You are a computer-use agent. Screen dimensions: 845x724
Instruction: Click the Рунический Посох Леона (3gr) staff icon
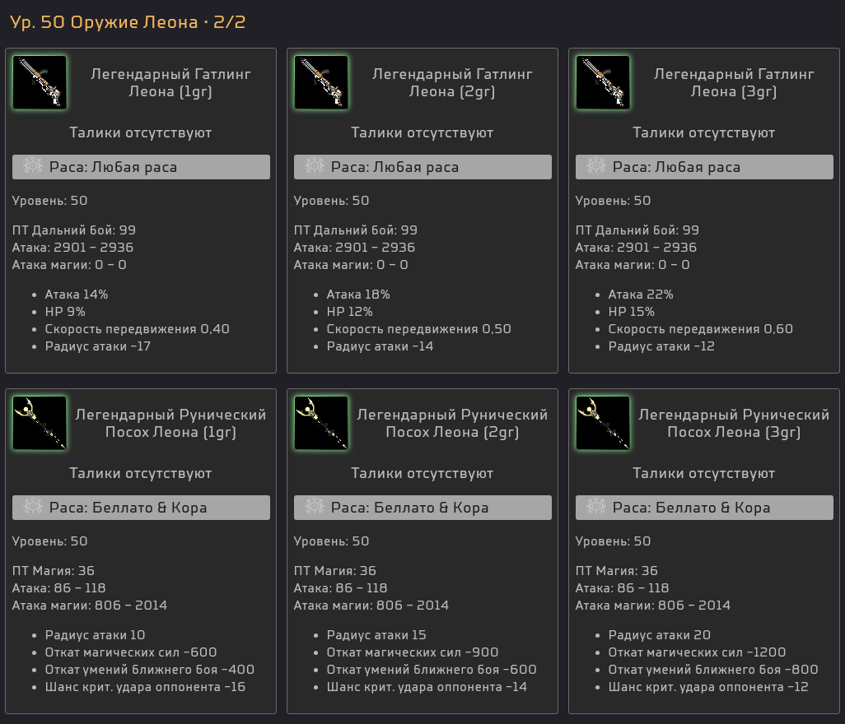click(603, 423)
